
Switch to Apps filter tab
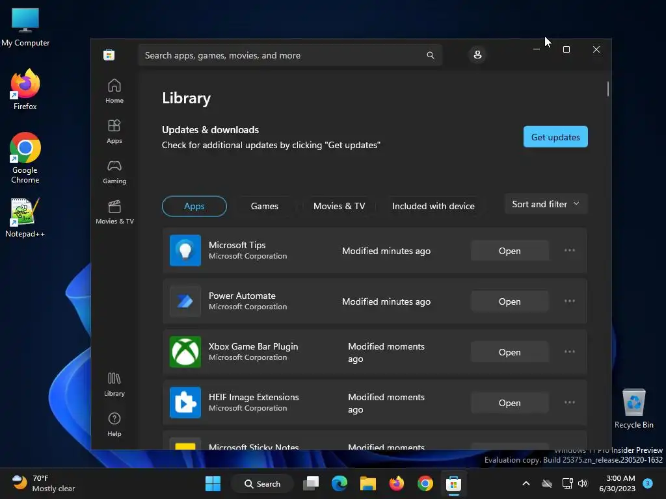pos(194,206)
